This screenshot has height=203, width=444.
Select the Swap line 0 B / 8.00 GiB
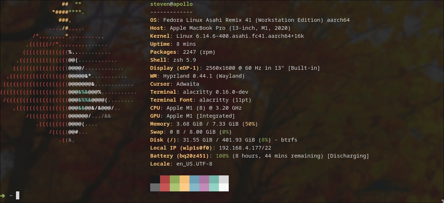coord(191,132)
